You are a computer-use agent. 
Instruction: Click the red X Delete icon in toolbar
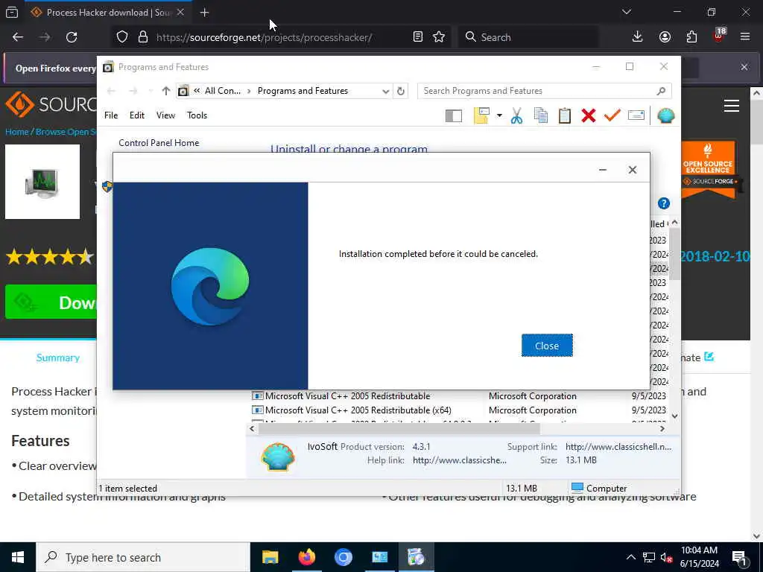[x=589, y=115]
